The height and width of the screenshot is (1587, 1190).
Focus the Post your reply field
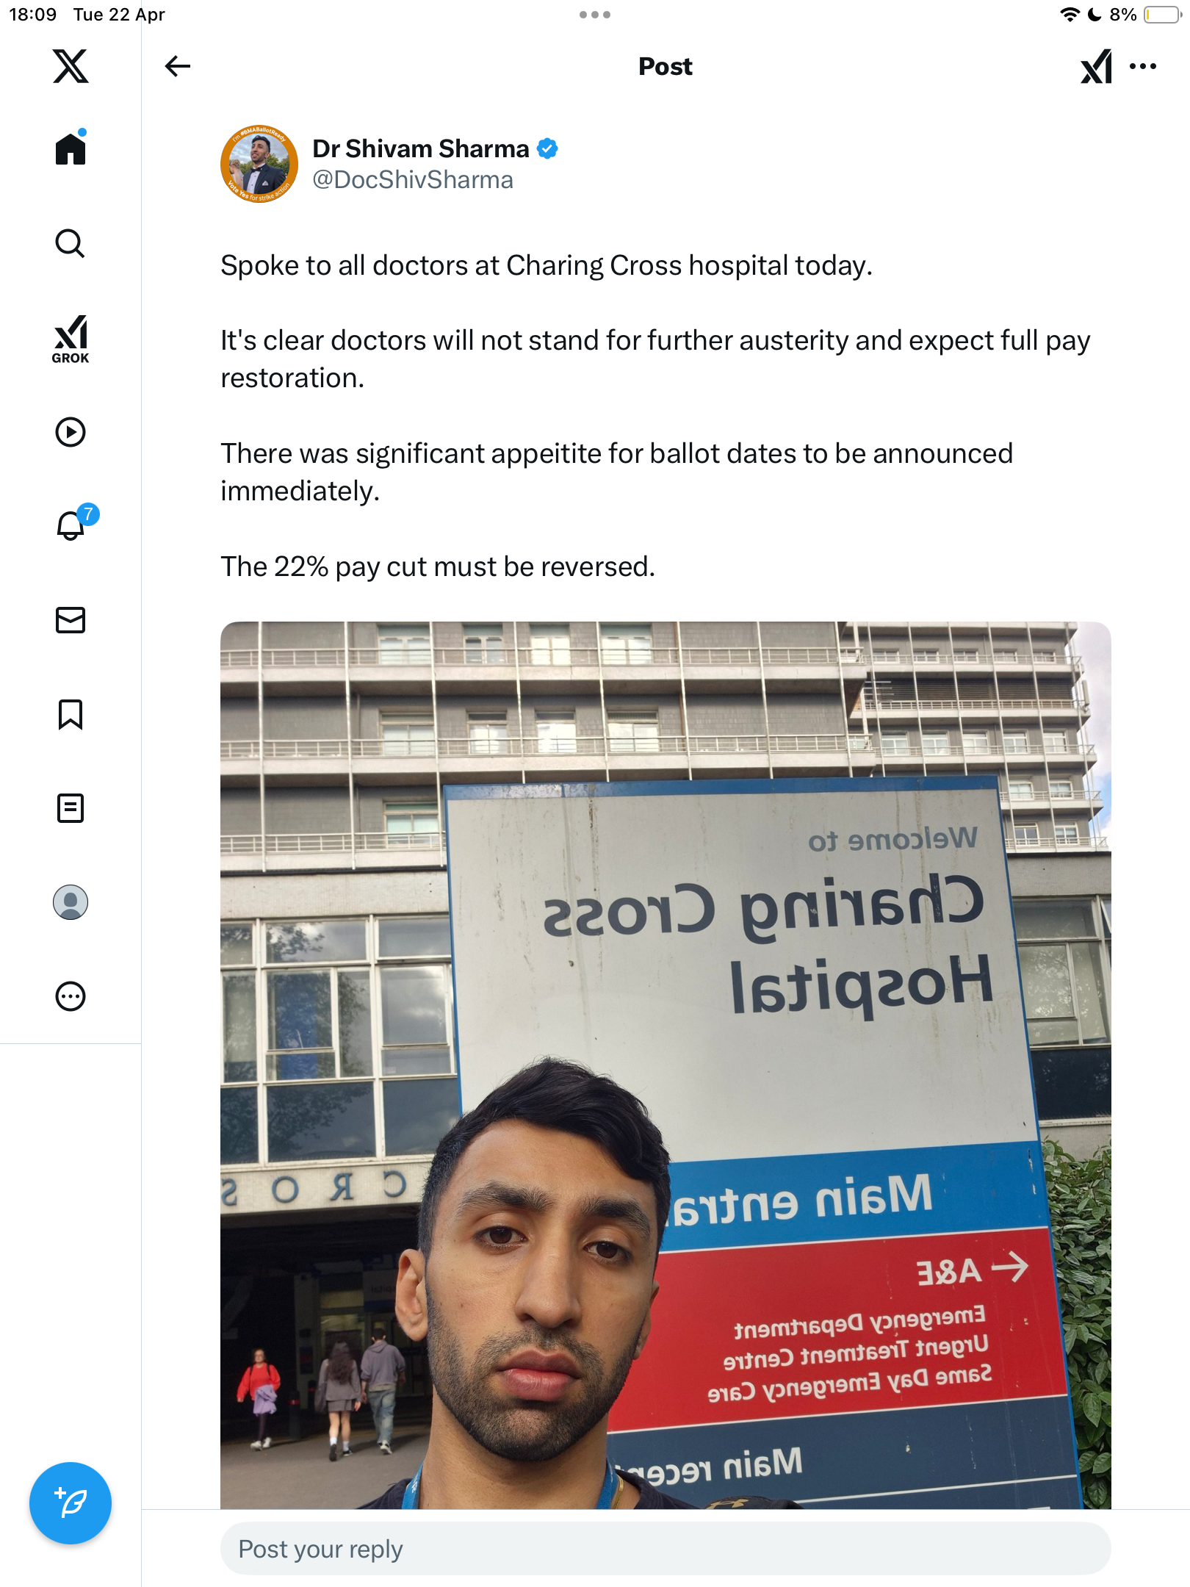tap(666, 1549)
